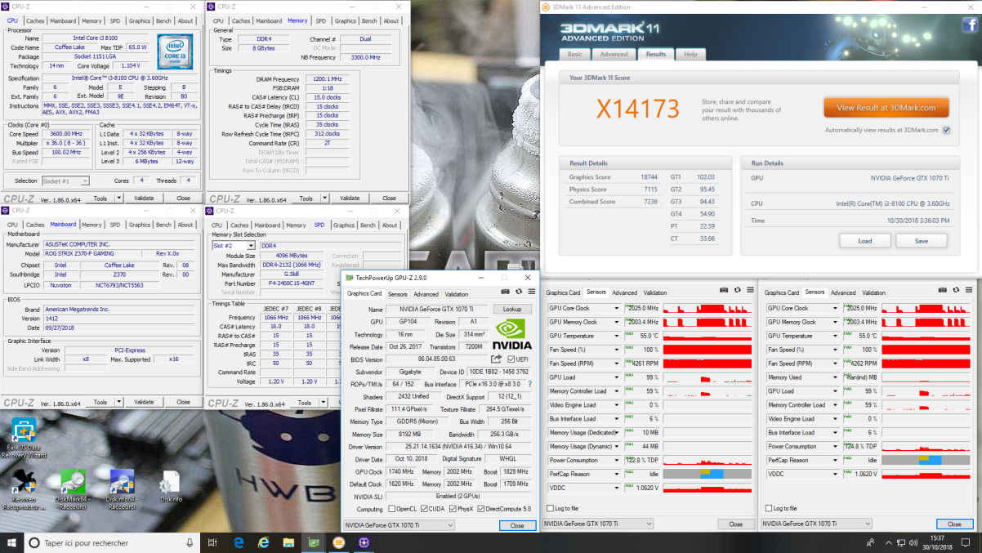Expand the Tools arrow in the CPU-Z Memory tab window
The image size is (982, 553).
324,198
